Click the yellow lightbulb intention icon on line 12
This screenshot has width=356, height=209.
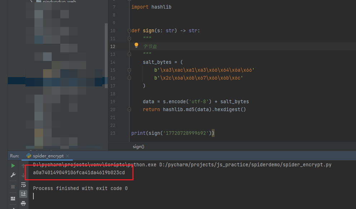[x=136, y=46]
